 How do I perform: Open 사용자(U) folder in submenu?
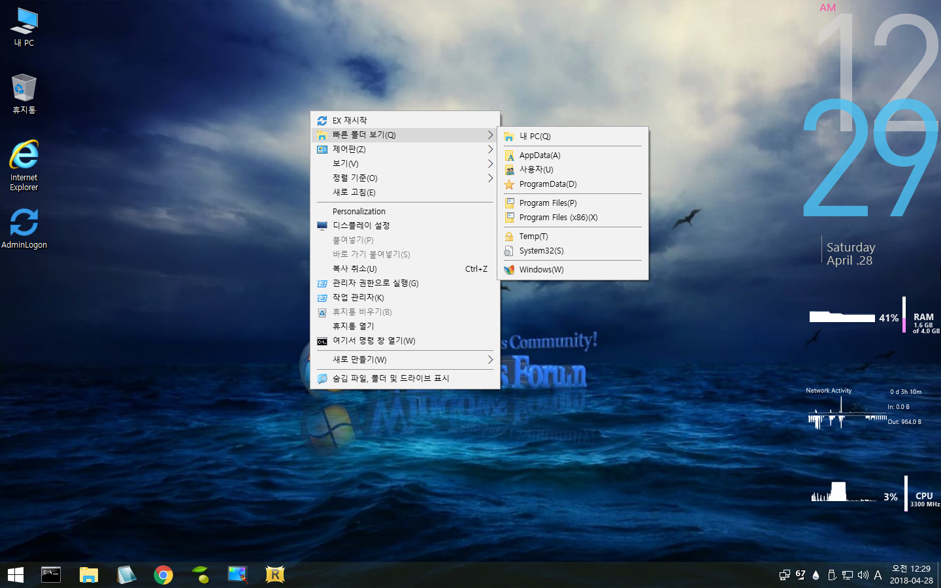[572, 169]
